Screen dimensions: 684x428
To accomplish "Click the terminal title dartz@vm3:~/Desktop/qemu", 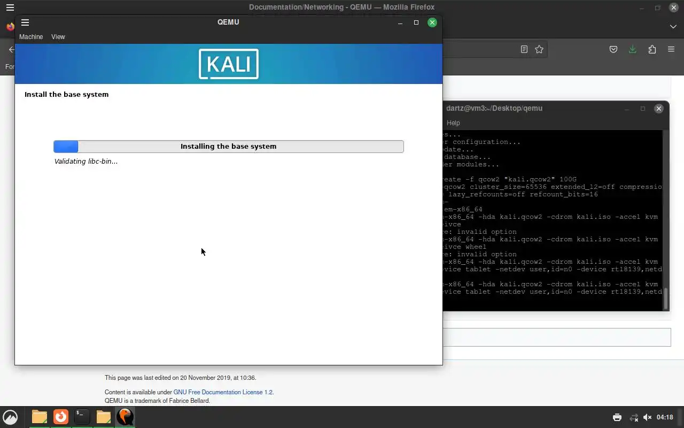I will tap(494, 108).
